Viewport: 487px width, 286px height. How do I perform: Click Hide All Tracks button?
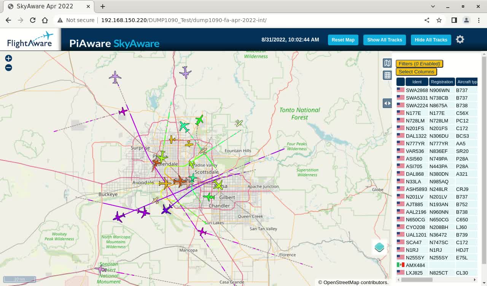point(431,40)
